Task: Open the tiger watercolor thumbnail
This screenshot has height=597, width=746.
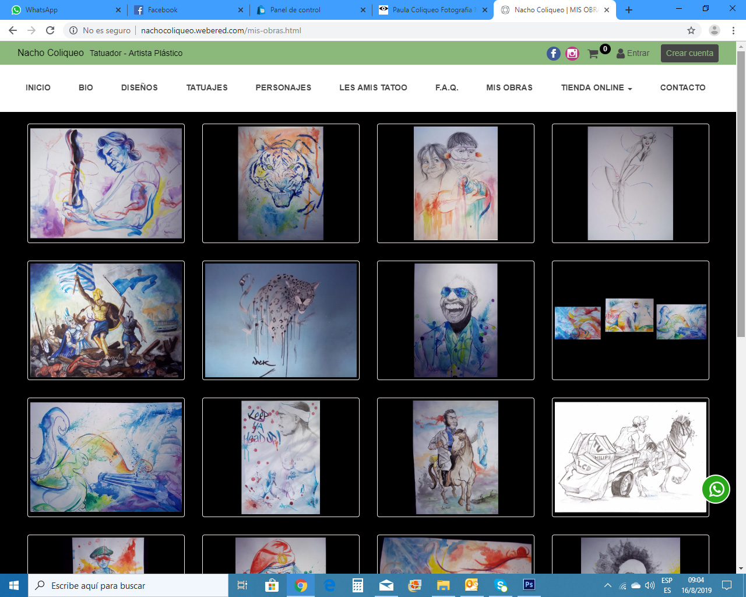Action: pyautogui.click(x=281, y=183)
